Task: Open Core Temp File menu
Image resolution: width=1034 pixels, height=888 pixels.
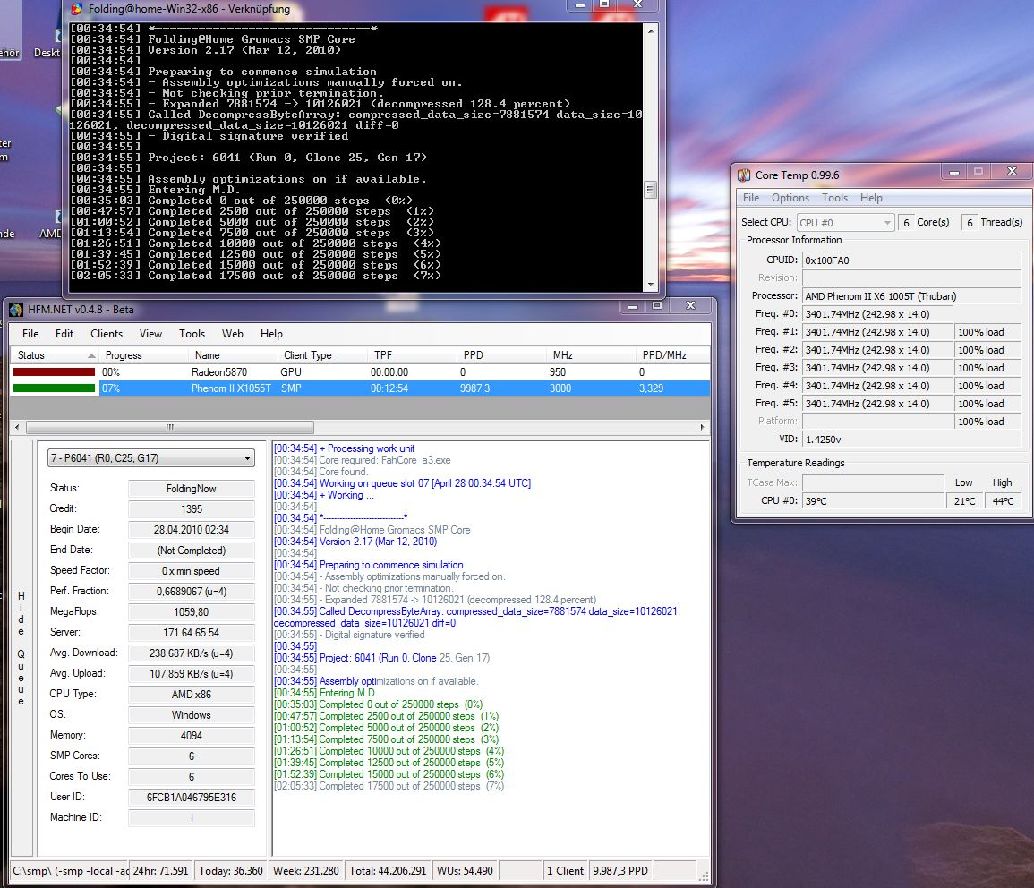Action: [750, 198]
